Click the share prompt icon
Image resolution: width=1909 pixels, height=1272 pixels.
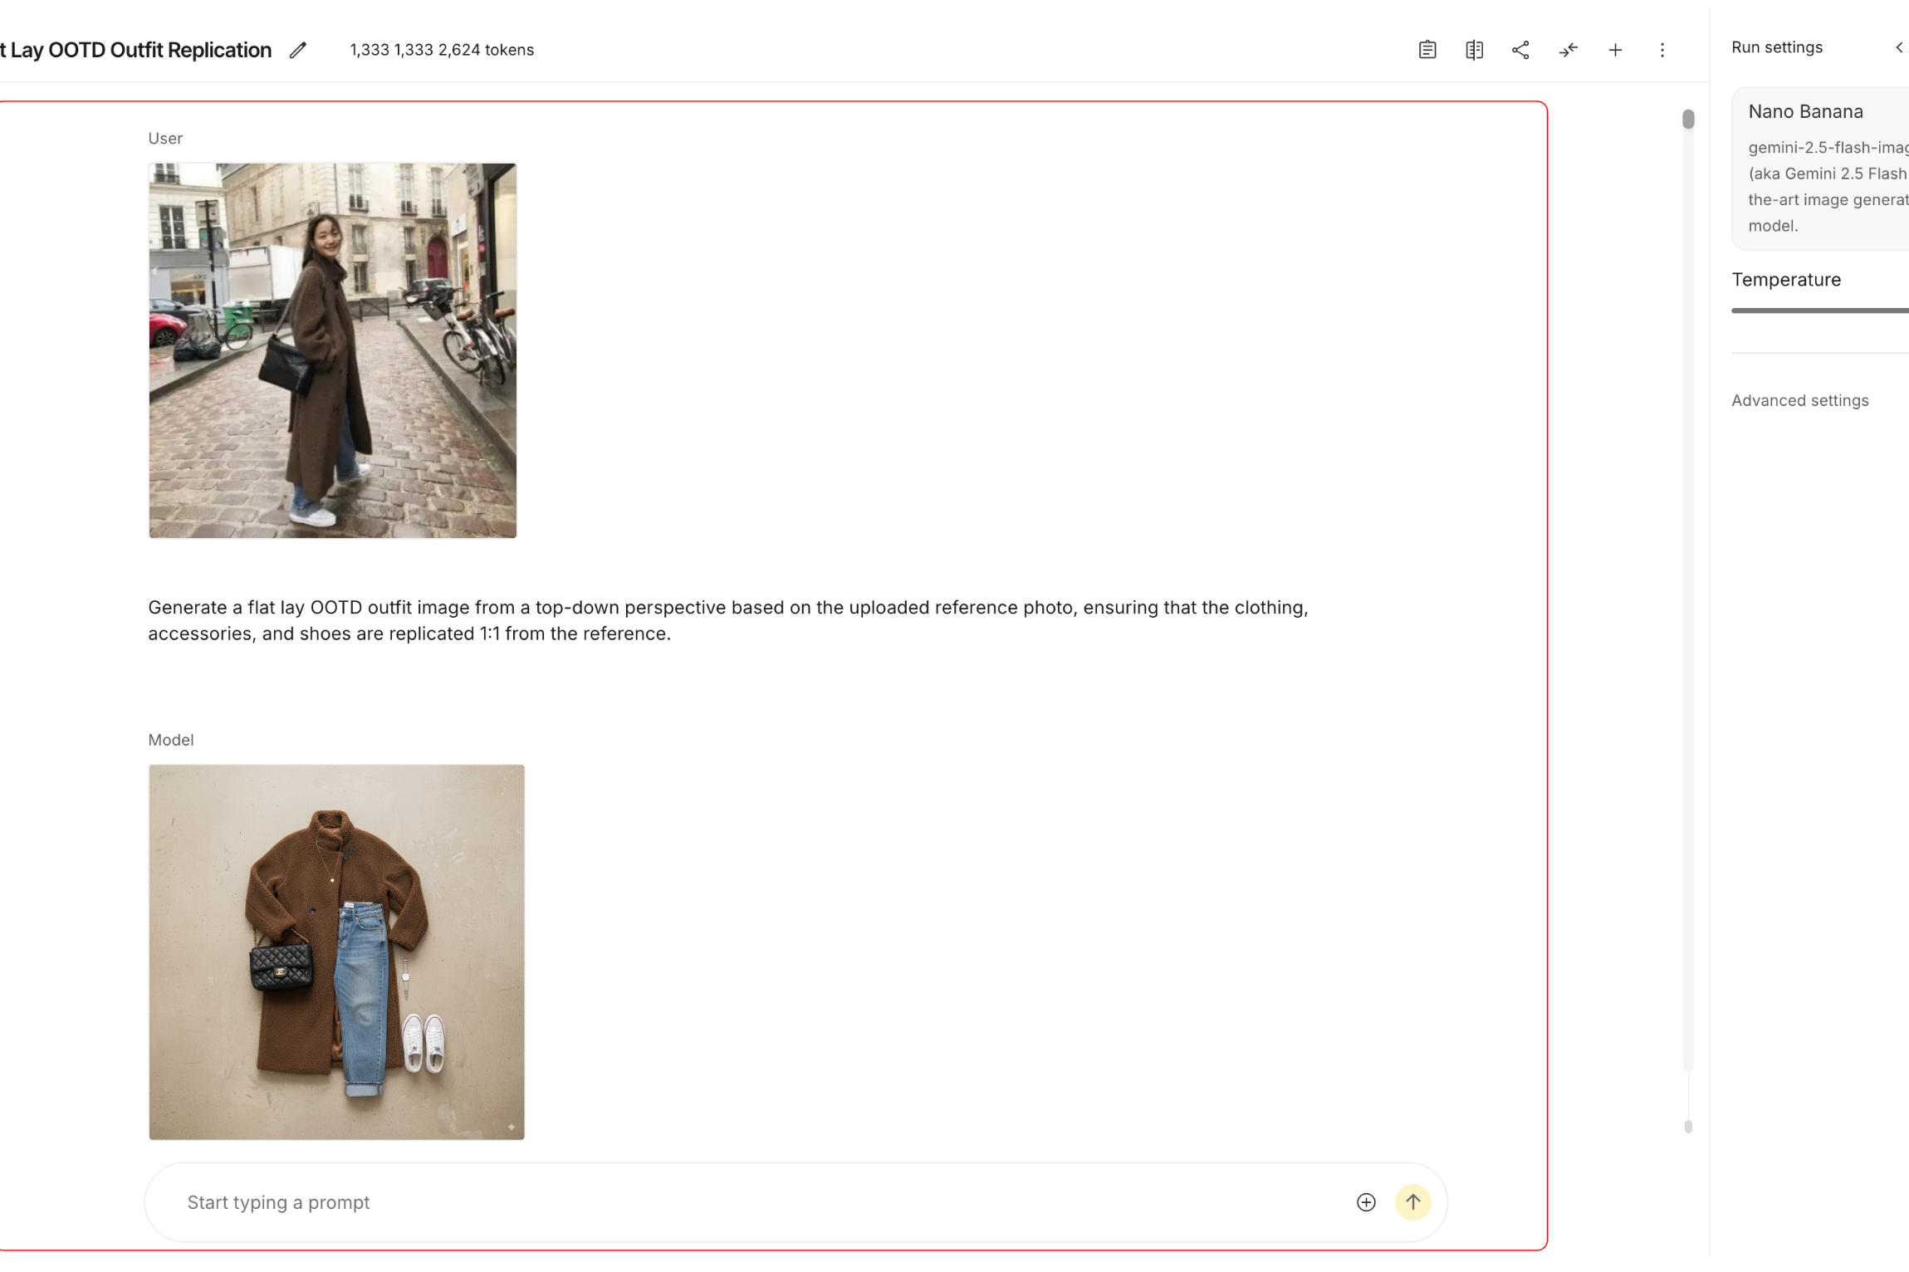pyautogui.click(x=1520, y=50)
